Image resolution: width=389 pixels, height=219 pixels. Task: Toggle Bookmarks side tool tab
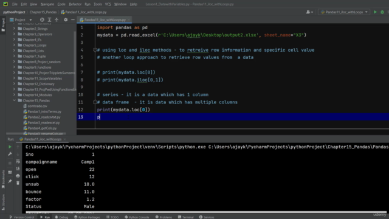(x=3, y=179)
